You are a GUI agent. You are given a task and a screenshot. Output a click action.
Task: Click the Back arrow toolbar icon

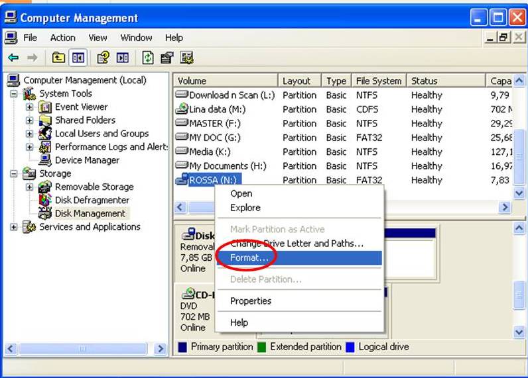click(x=13, y=58)
